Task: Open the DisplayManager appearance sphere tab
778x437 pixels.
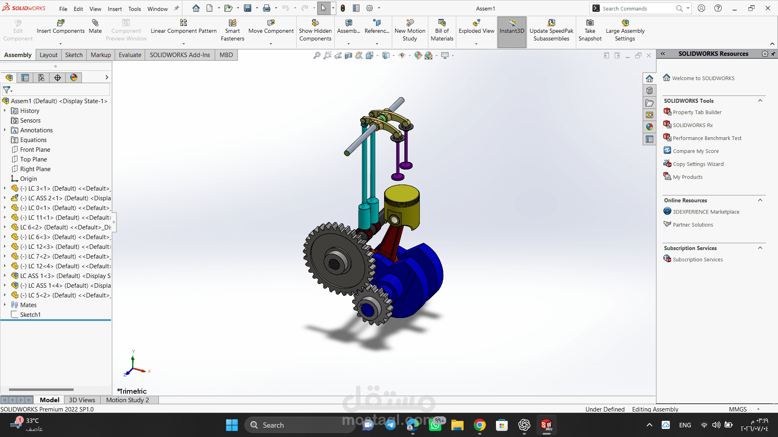Action: click(74, 77)
